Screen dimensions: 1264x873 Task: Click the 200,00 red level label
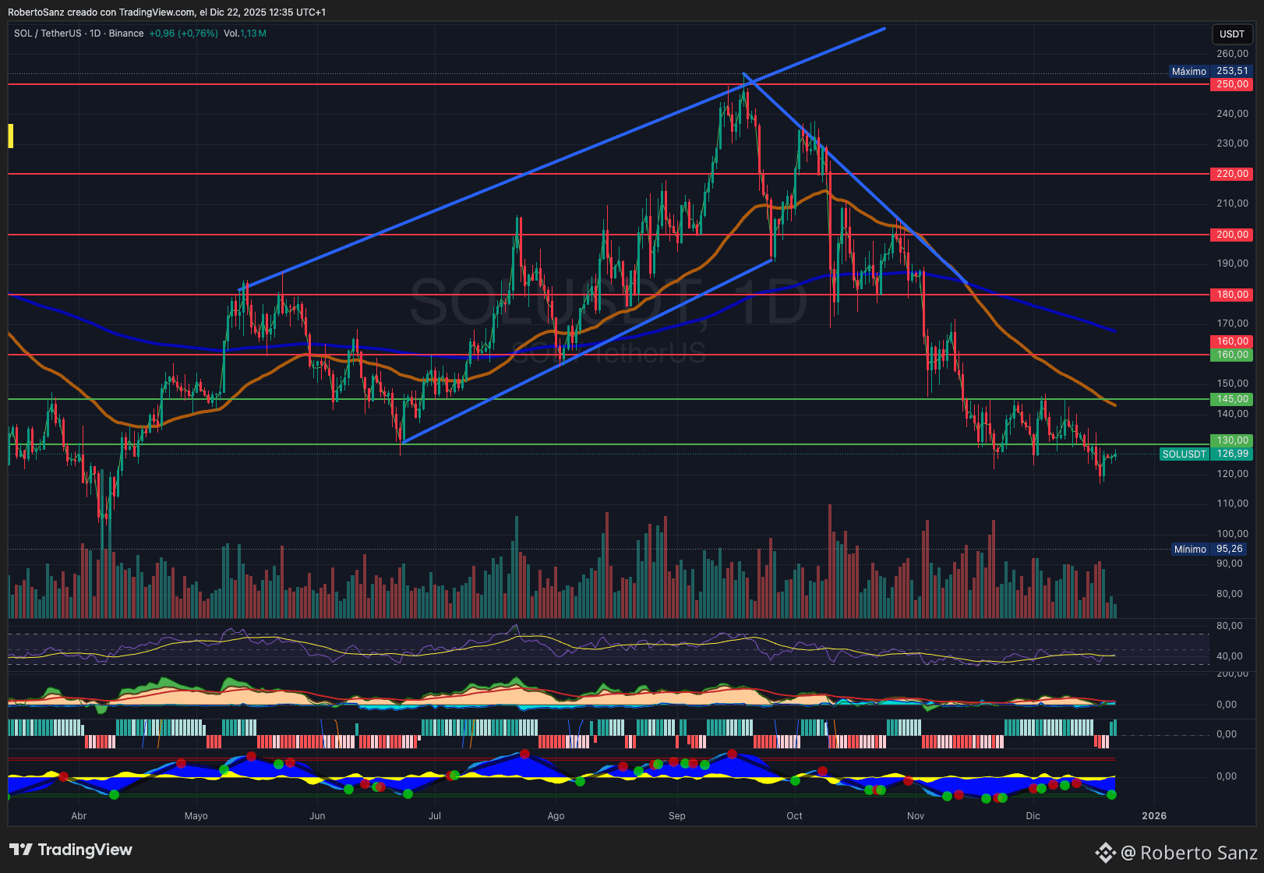(x=1231, y=235)
